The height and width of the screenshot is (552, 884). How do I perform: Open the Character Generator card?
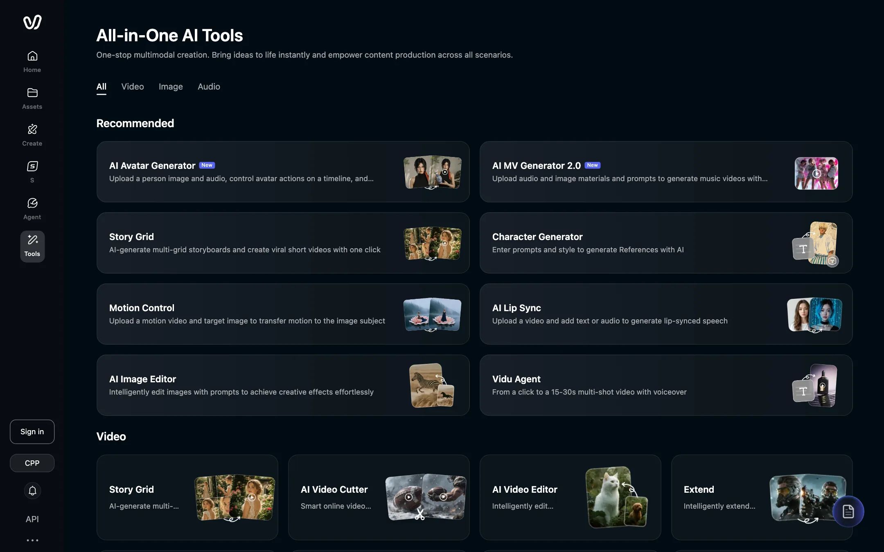[x=666, y=243]
